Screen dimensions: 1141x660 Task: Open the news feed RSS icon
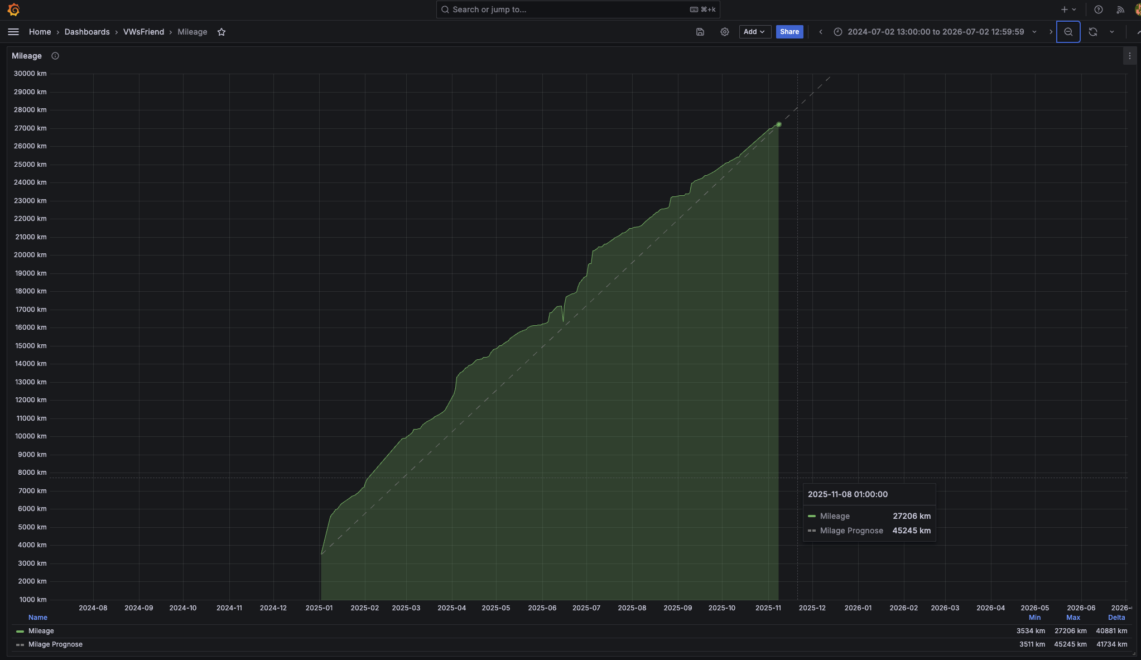click(x=1120, y=9)
